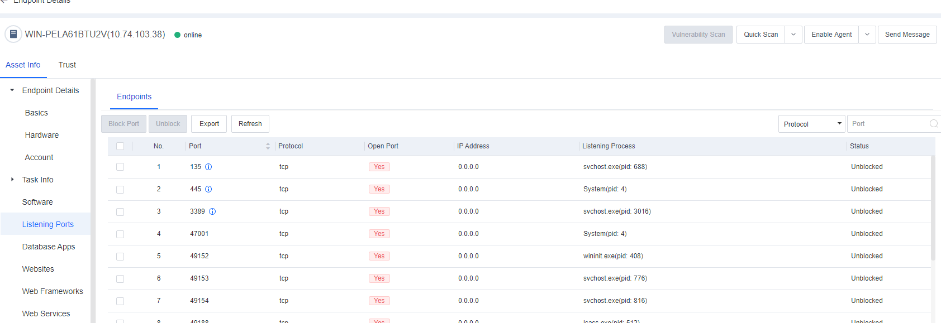The height and width of the screenshot is (323, 941).
Task: Select the Endpoints tab
Action: [x=134, y=97]
